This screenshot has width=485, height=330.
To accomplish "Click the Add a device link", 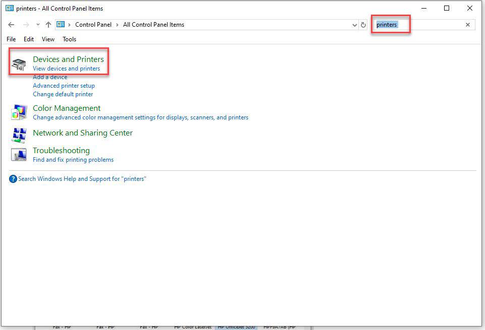I will click(x=50, y=77).
